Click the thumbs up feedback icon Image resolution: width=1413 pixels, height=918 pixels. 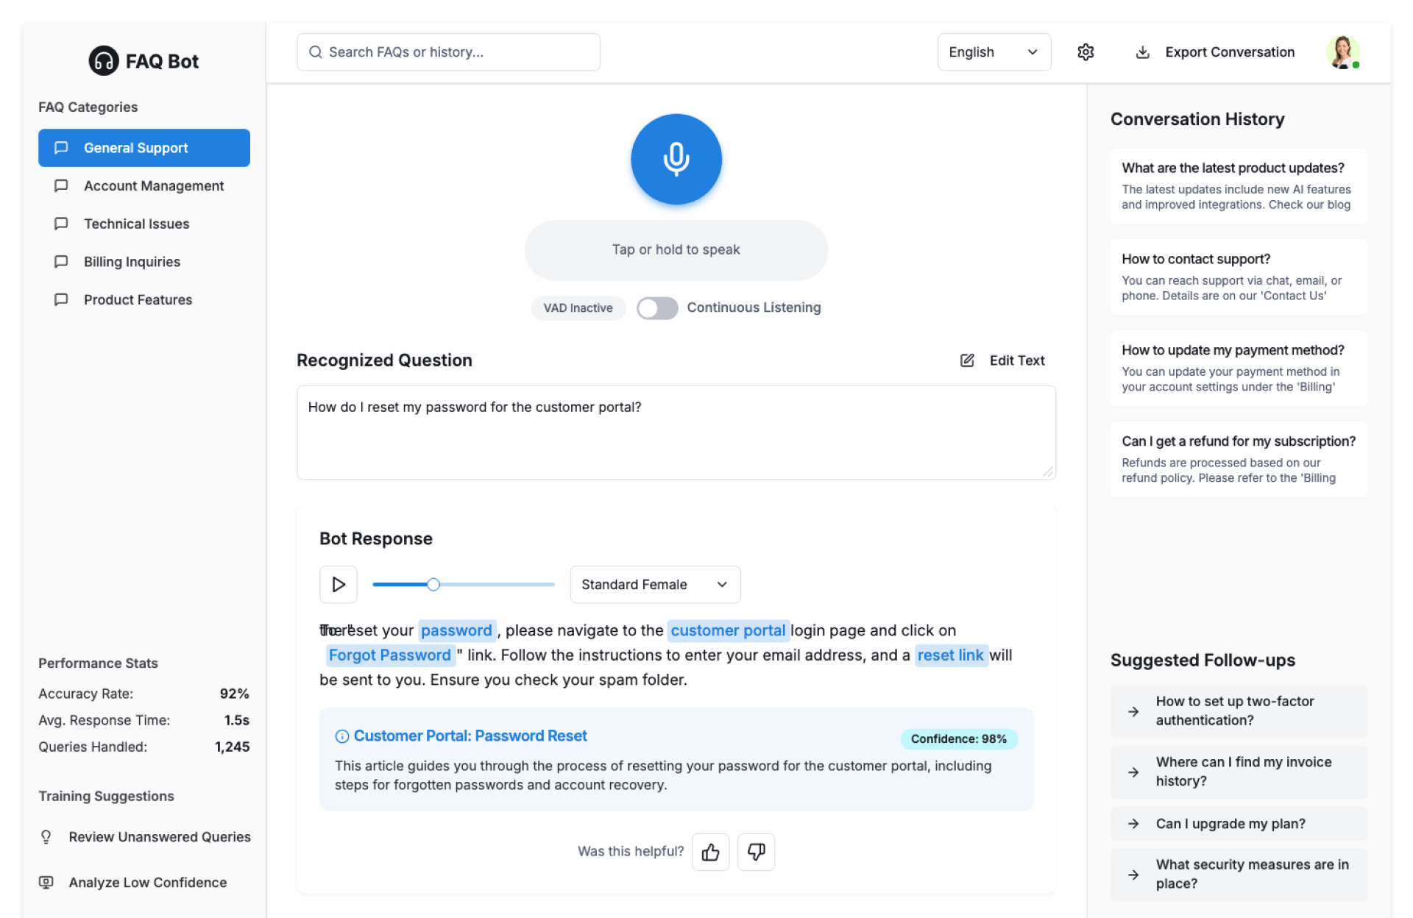point(710,852)
